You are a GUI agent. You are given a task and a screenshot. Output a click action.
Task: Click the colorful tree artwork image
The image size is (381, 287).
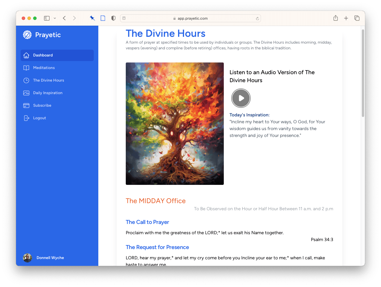click(x=175, y=124)
